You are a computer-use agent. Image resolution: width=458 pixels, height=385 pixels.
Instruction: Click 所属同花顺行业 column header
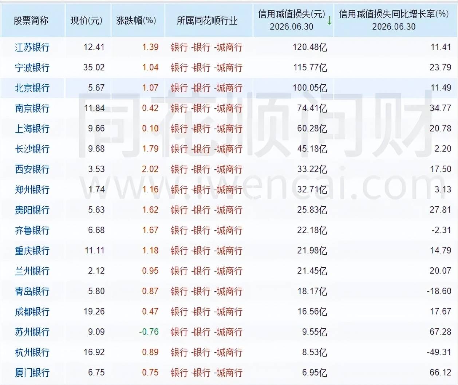point(207,20)
